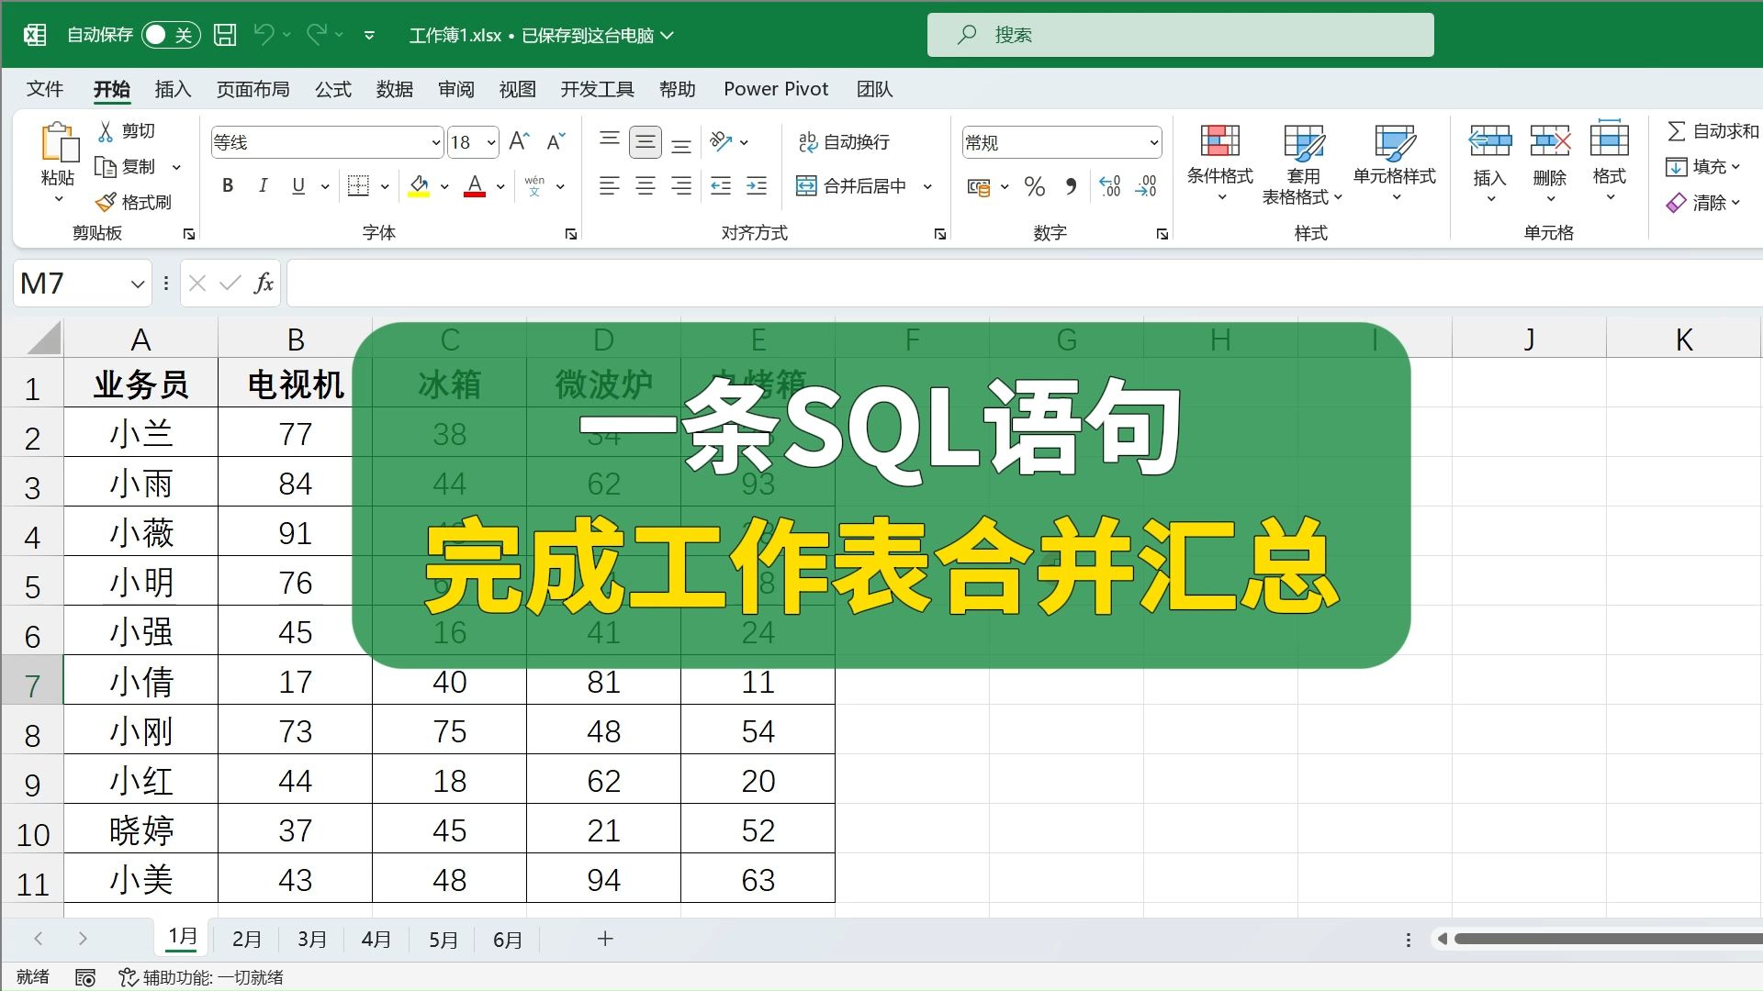Click inside the 搜索 search box
The image size is (1763, 991).
click(1180, 35)
